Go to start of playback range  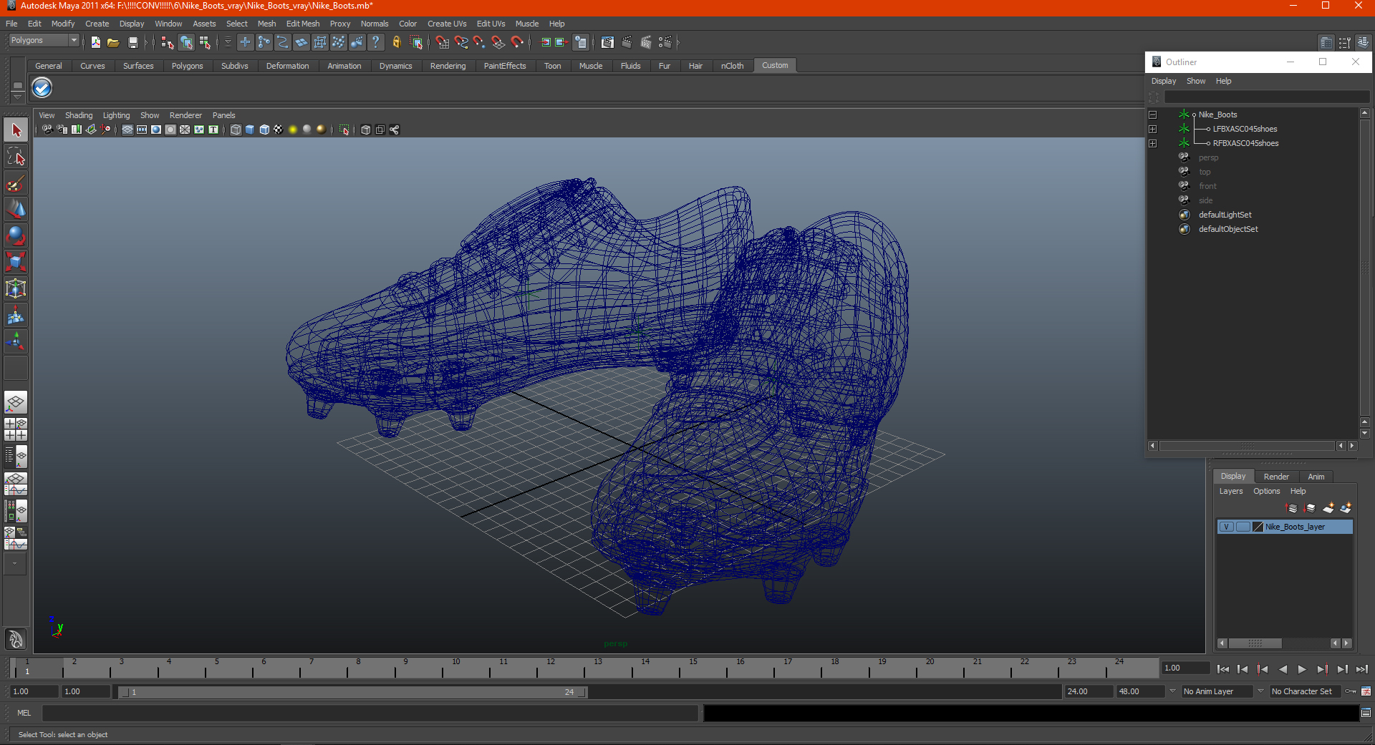[1222, 669]
